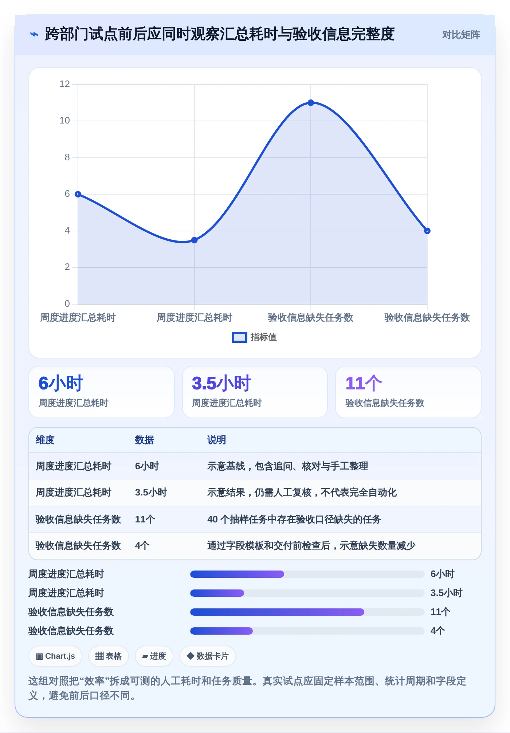Click the progress bar labeled 3.5小时
The image size is (510, 733).
pos(307,593)
